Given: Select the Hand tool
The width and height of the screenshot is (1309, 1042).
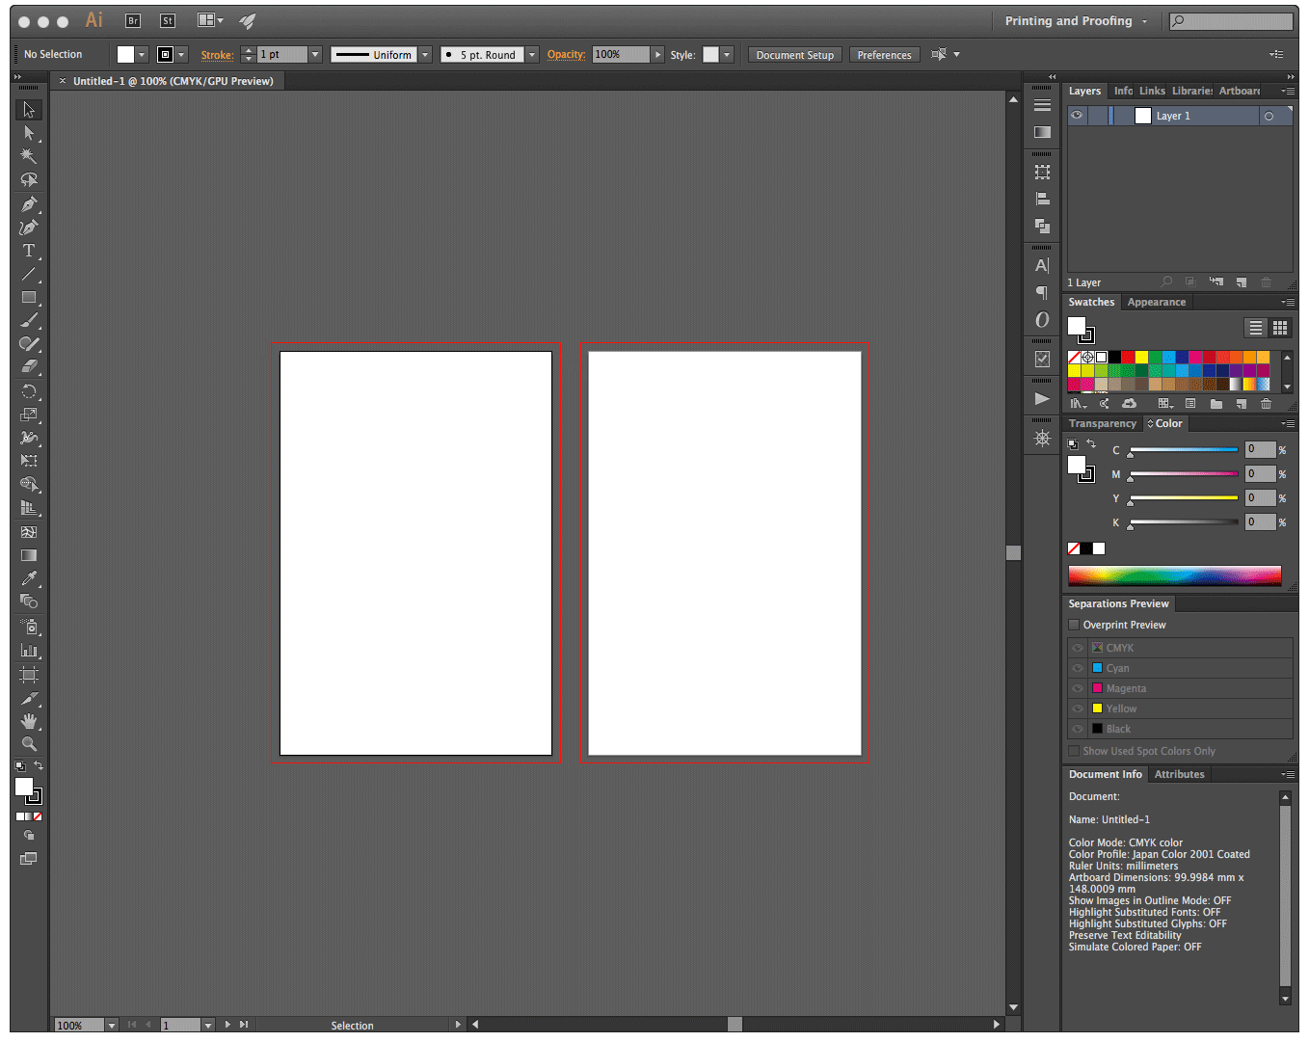Looking at the screenshot, I should click(29, 721).
